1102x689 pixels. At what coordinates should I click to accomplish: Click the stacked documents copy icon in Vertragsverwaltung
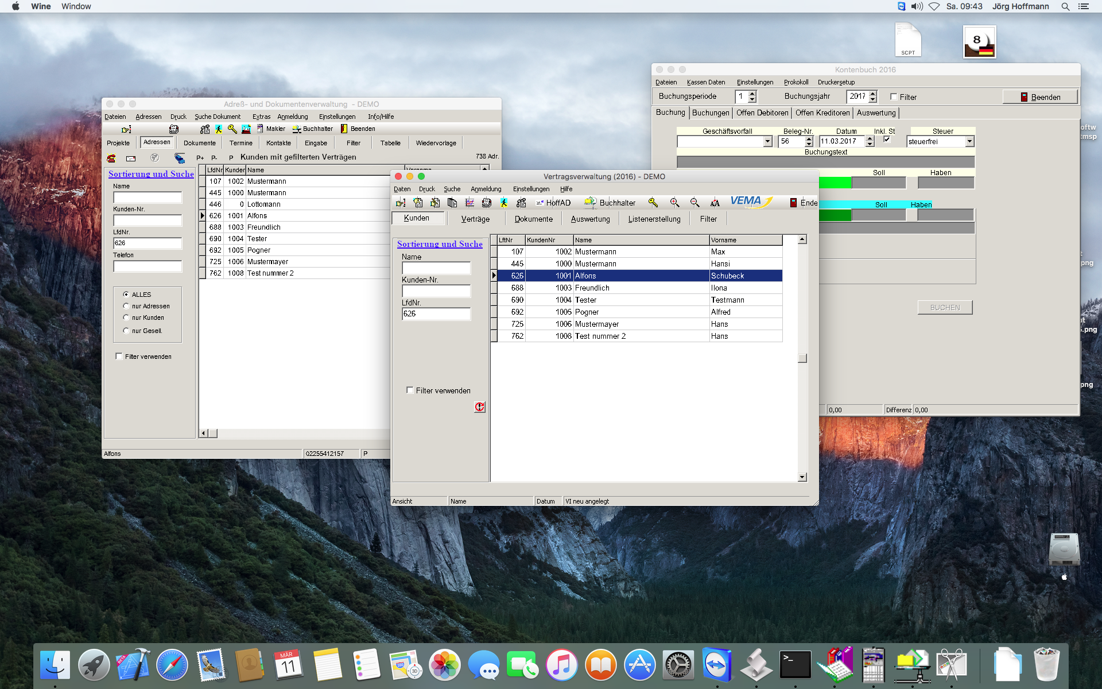click(x=452, y=203)
